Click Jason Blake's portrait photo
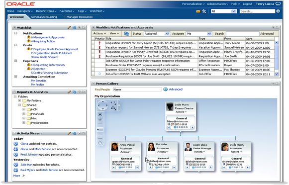Viewport: 289px width, 185px height. tap(188, 147)
